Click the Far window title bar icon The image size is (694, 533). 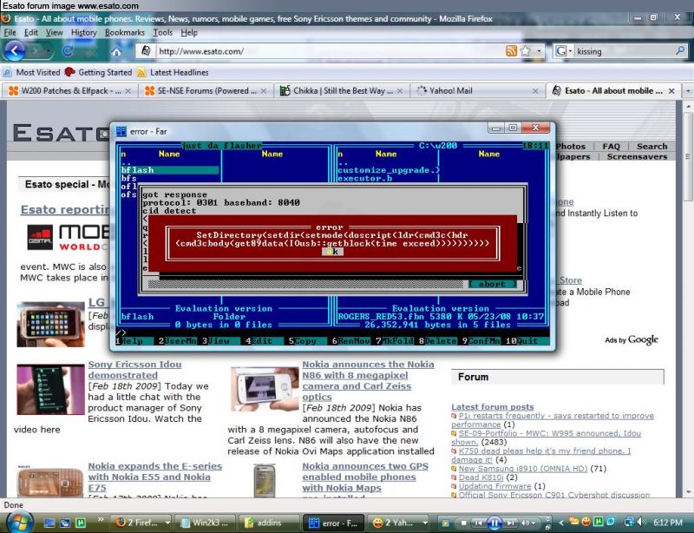tap(121, 131)
